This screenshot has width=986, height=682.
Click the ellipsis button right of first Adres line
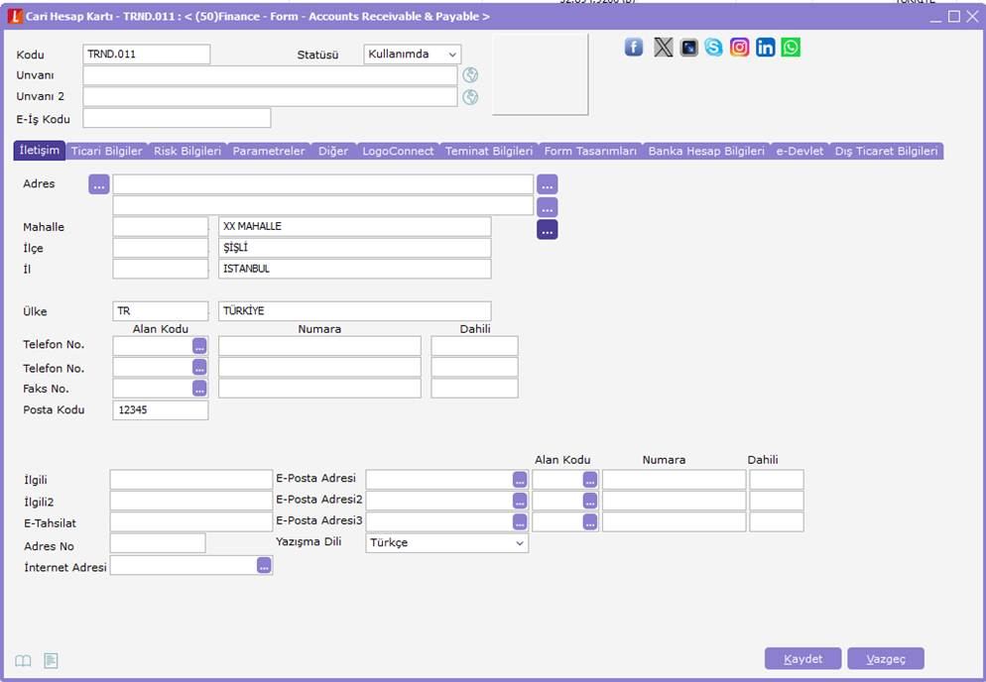(548, 184)
